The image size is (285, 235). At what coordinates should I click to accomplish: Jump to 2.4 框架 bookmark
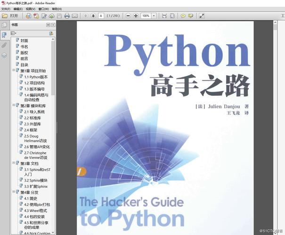(31, 130)
